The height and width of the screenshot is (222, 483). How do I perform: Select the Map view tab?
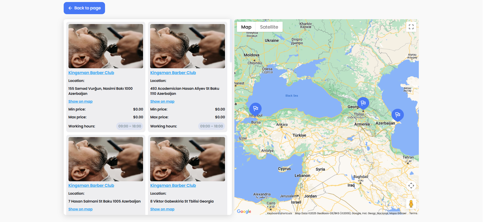tap(246, 27)
